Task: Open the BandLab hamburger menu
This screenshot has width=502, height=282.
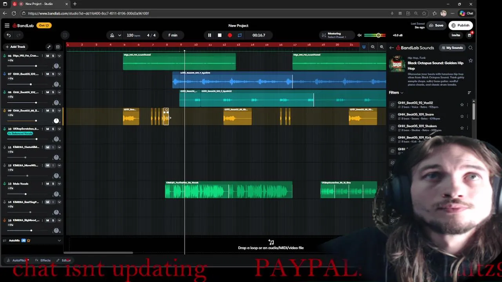Action: click(x=7, y=25)
